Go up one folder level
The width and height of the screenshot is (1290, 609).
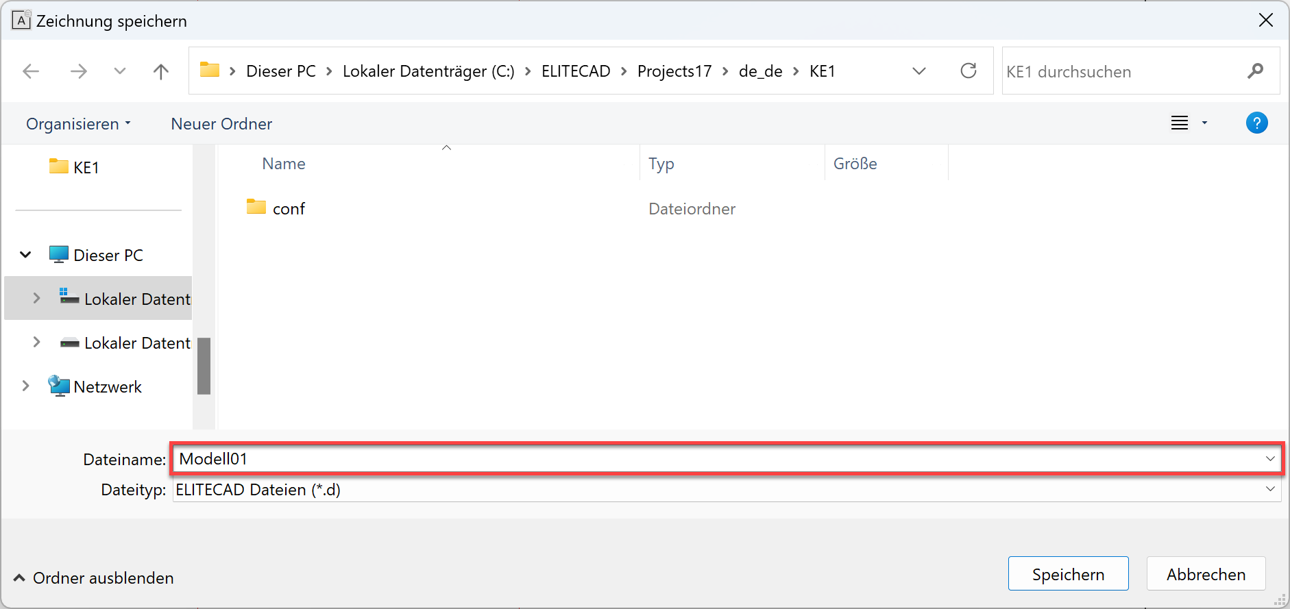tap(161, 71)
